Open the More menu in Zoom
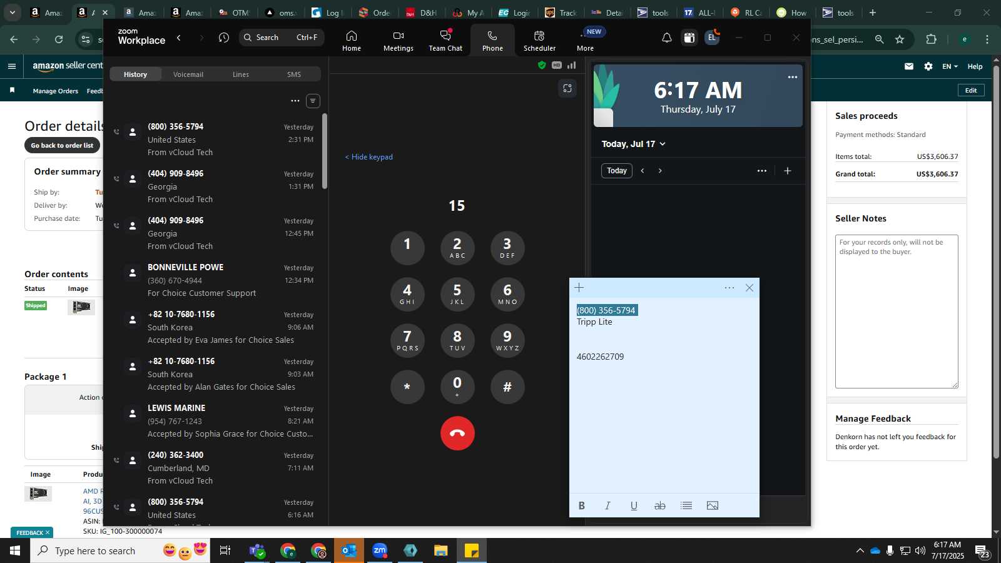Image resolution: width=1001 pixels, height=563 pixels. tap(586, 41)
